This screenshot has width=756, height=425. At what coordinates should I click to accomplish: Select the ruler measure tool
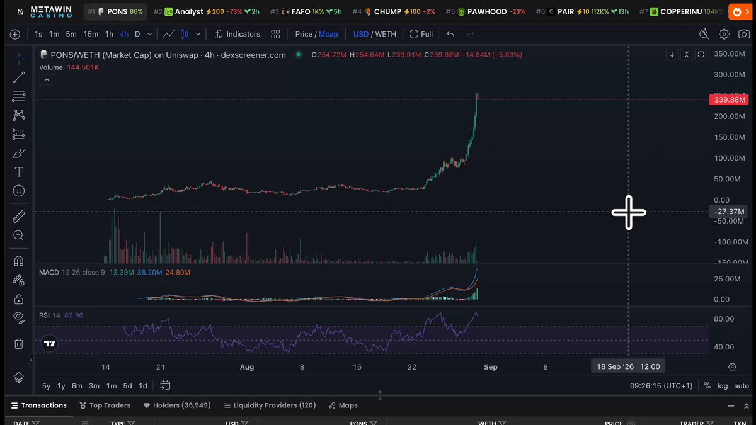coord(19,217)
